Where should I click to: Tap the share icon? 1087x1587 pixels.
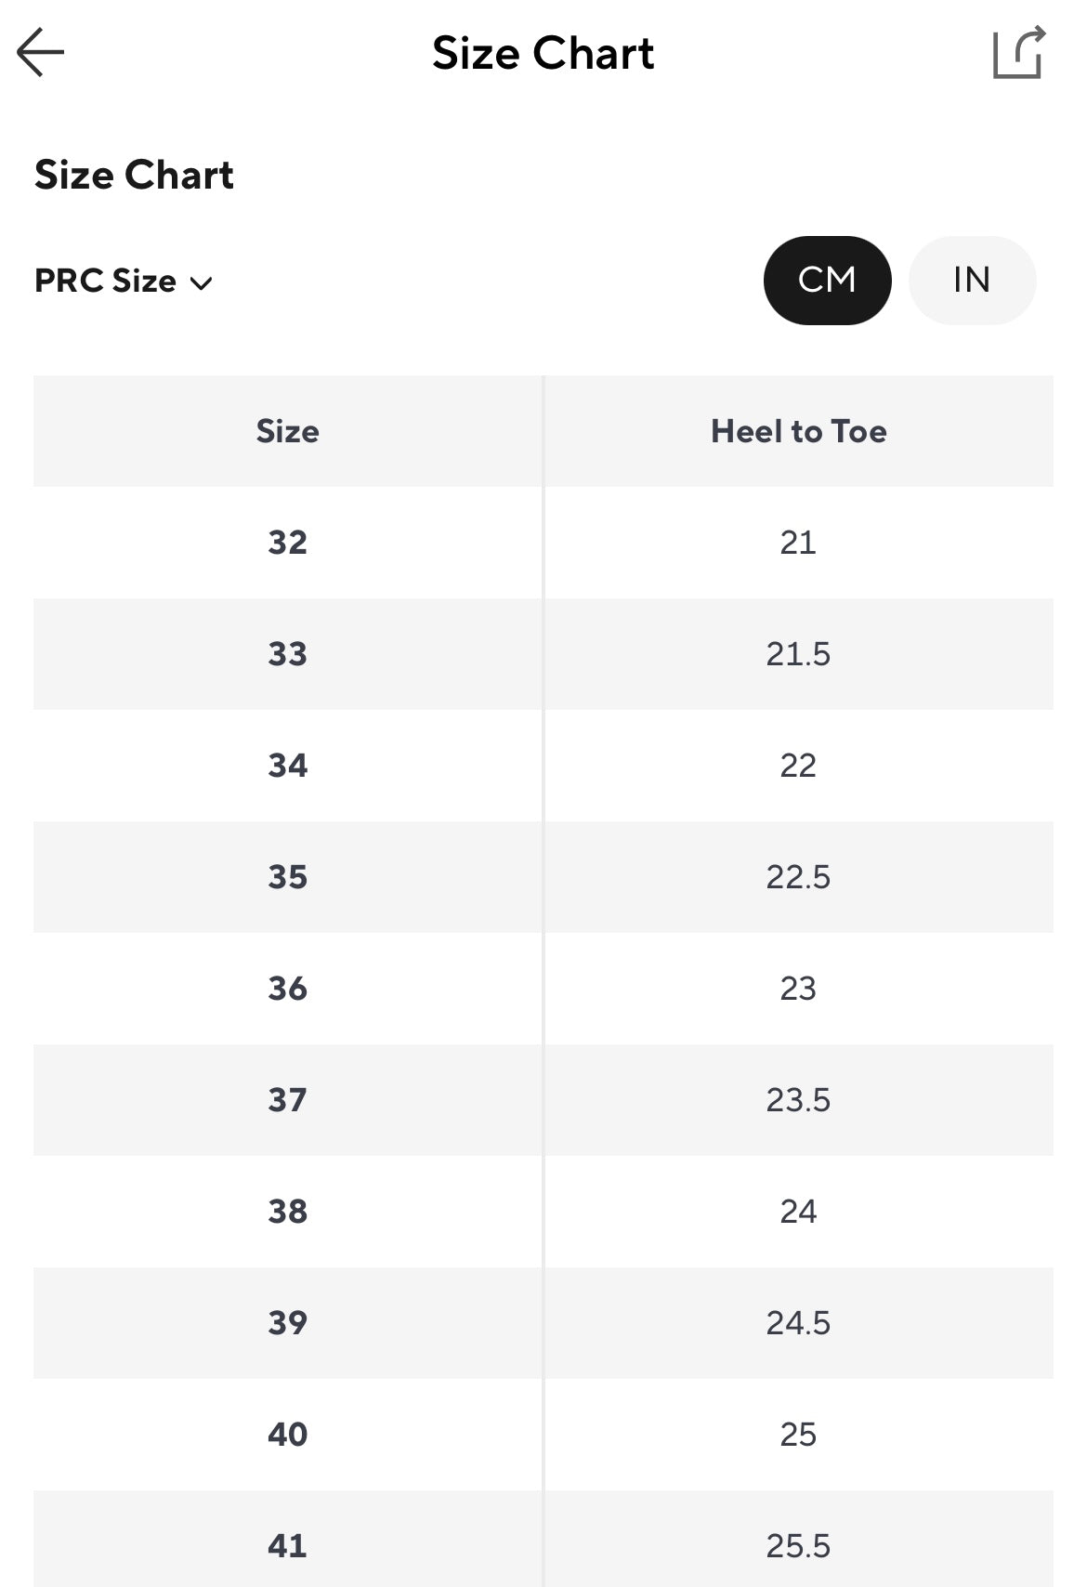coord(1018,53)
